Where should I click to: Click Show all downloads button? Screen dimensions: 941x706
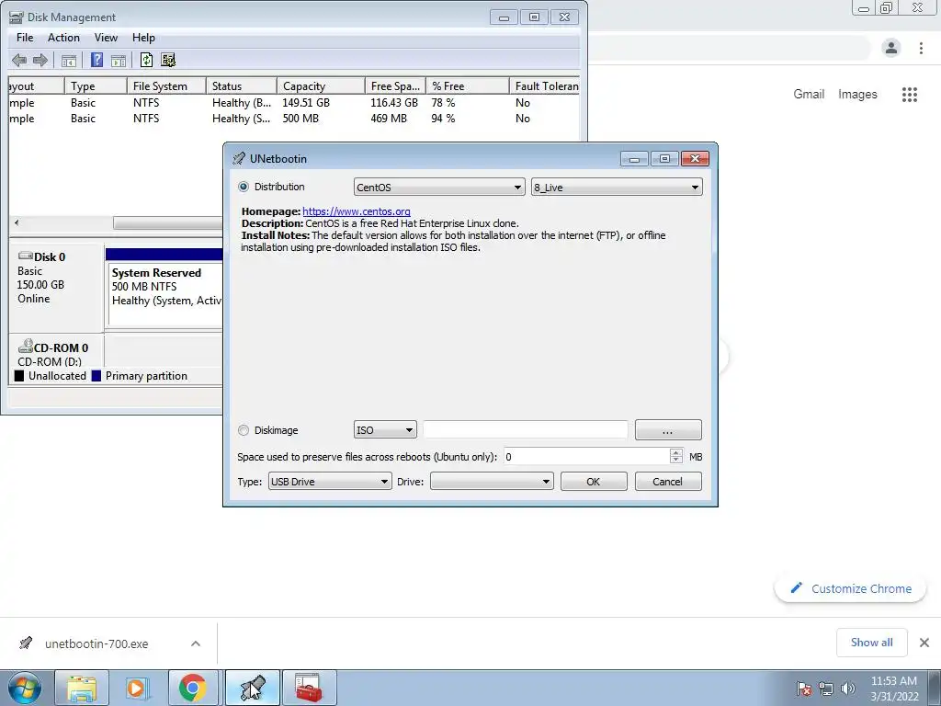[871, 643]
